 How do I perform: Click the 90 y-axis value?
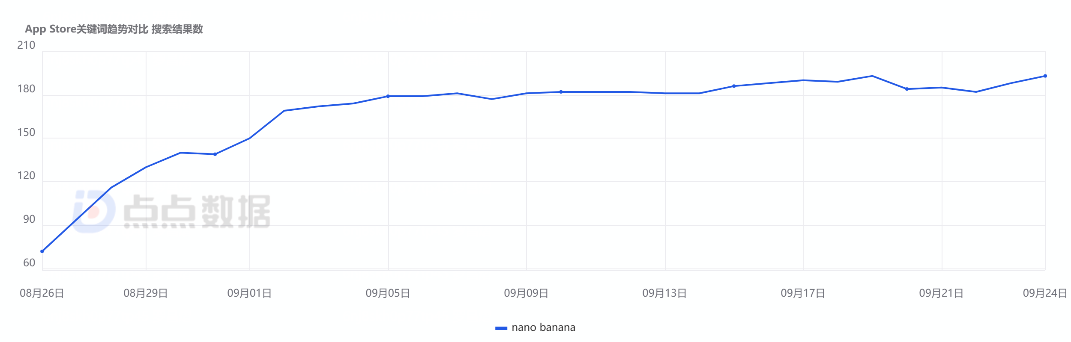click(x=29, y=219)
